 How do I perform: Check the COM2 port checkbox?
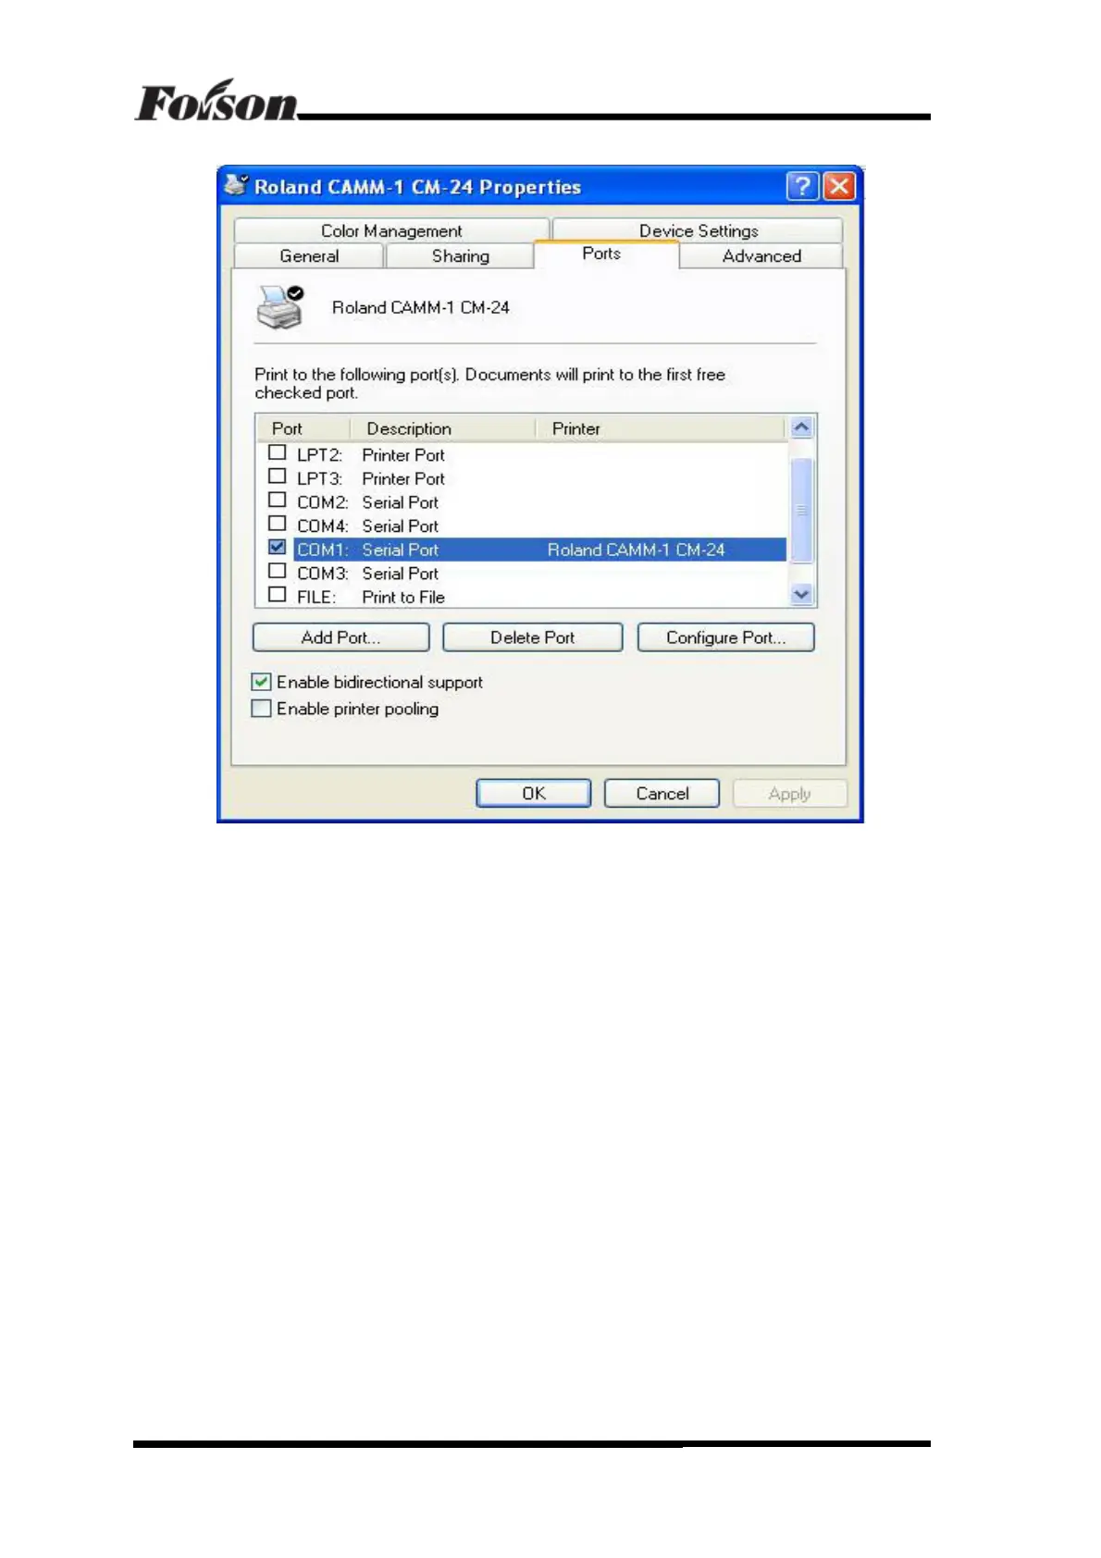(x=277, y=501)
